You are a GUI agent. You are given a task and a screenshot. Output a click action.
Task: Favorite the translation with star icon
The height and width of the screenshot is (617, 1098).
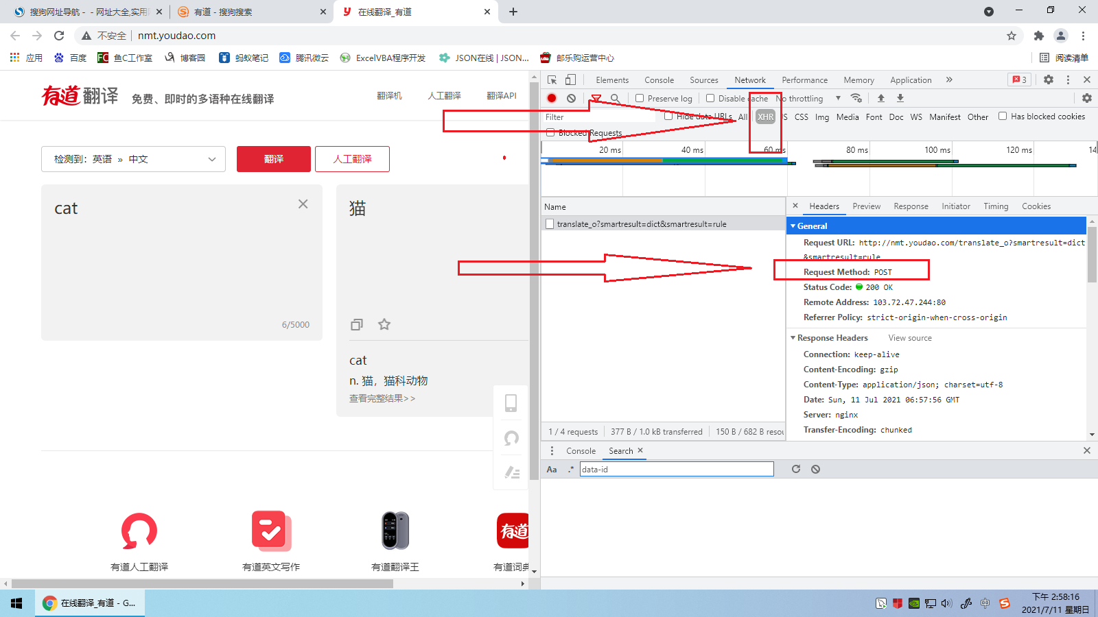pyautogui.click(x=384, y=324)
